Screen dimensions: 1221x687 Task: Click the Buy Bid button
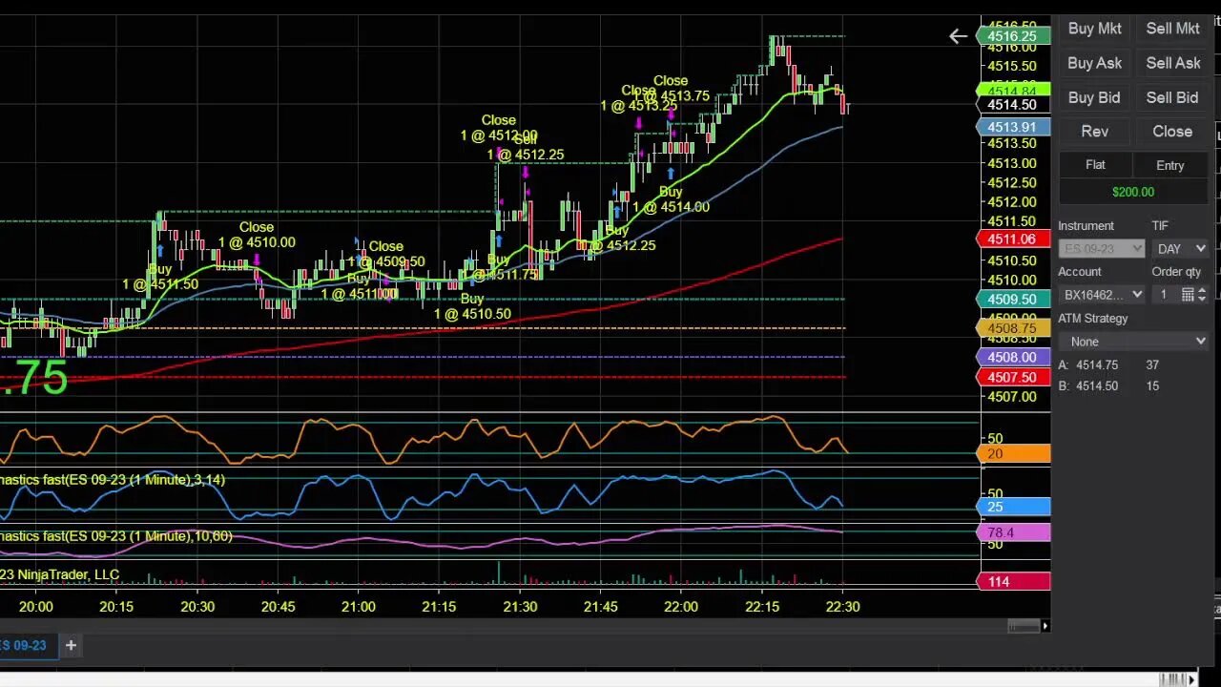click(1094, 97)
